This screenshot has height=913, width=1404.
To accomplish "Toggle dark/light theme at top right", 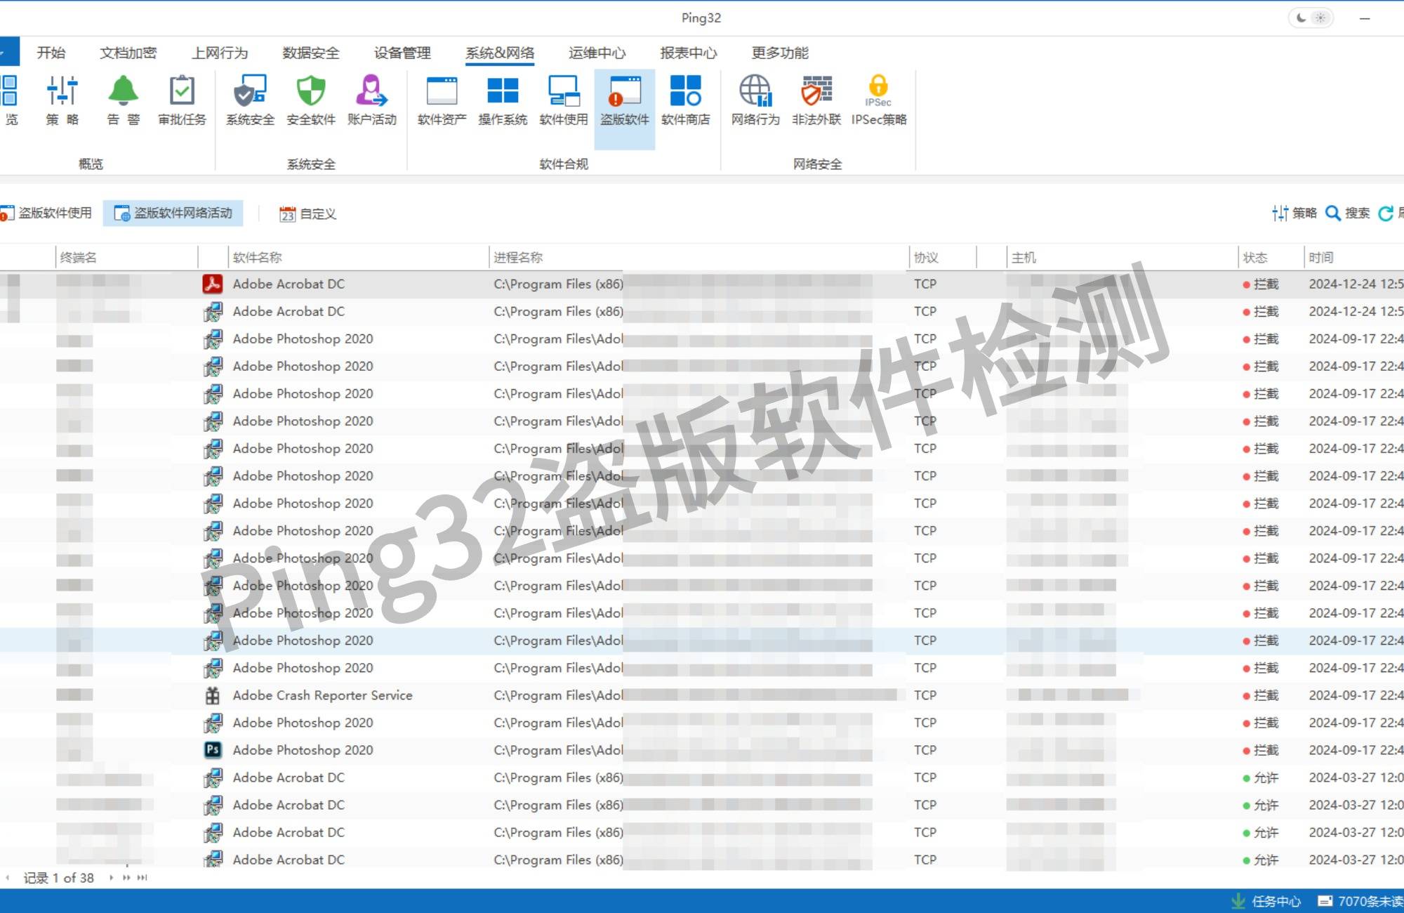I will click(1312, 18).
